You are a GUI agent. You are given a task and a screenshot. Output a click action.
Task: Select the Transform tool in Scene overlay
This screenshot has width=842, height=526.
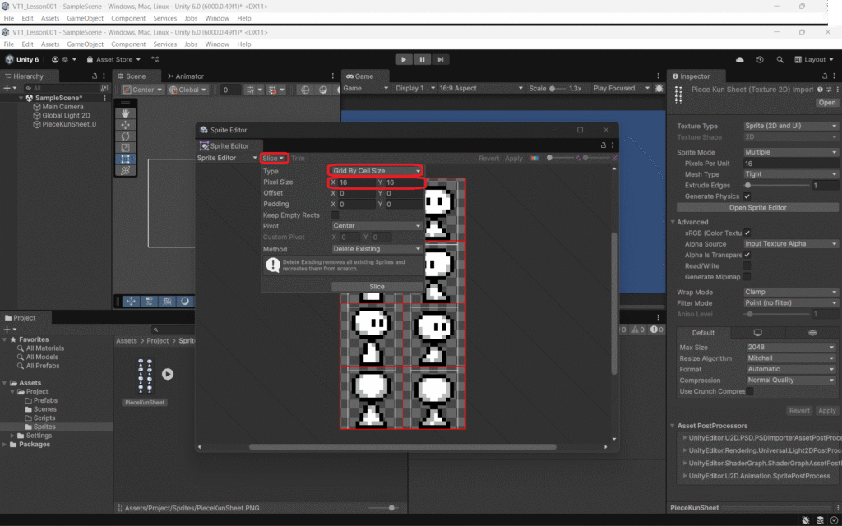125,170
